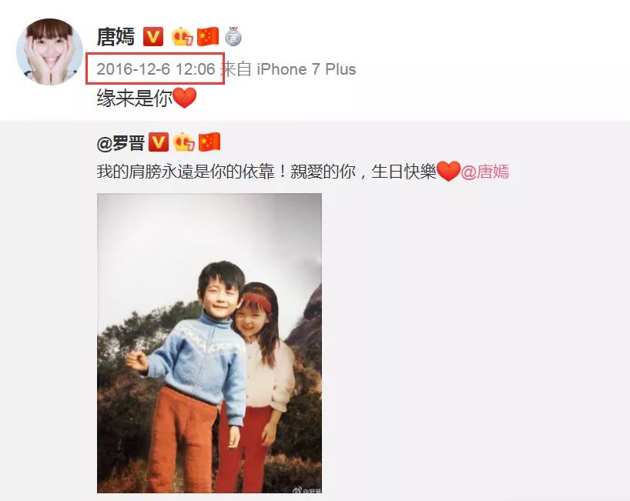Click the crown badge beside 罗晋
630x501 pixels.
pyautogui.click(x=183, y=142)
